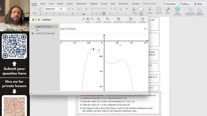The width and height of the screenshot is (207, 116).
Task: Click Create PDF and share link
Action: (190, 11)
